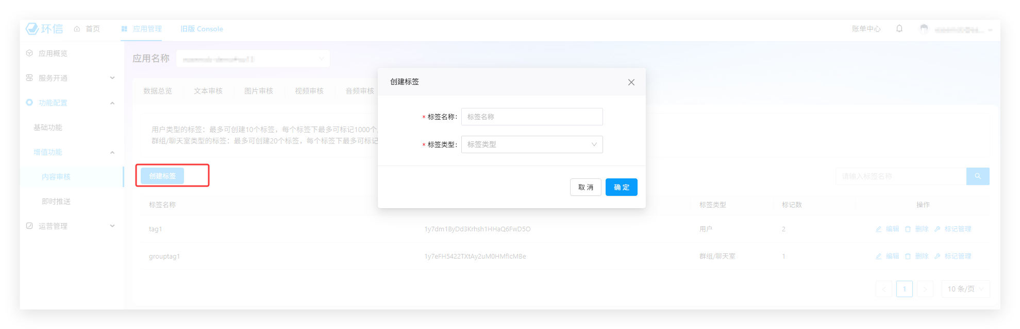Click delete icon for tag1 row
The height and width of the screenshot is (329, 1020).
(908, 229)
